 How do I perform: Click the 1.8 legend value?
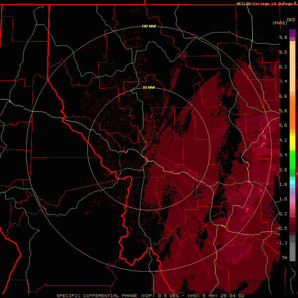coord(283,184)
